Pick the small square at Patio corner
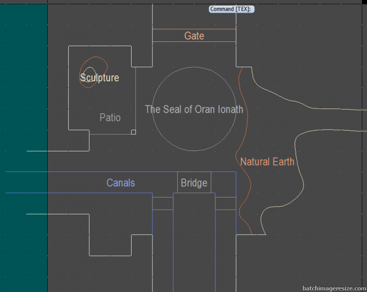Screen dimensions: 367x292 click(133, 132)
